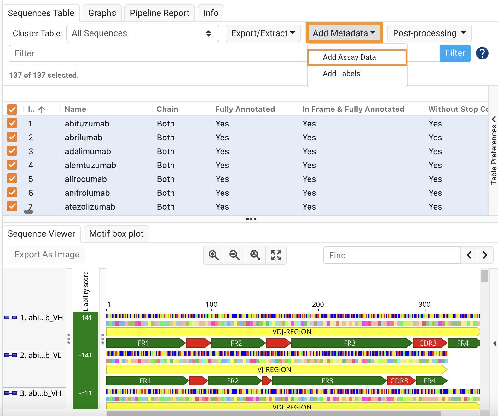Uncheck the alirocumab row checkbox

coord(12,179)
